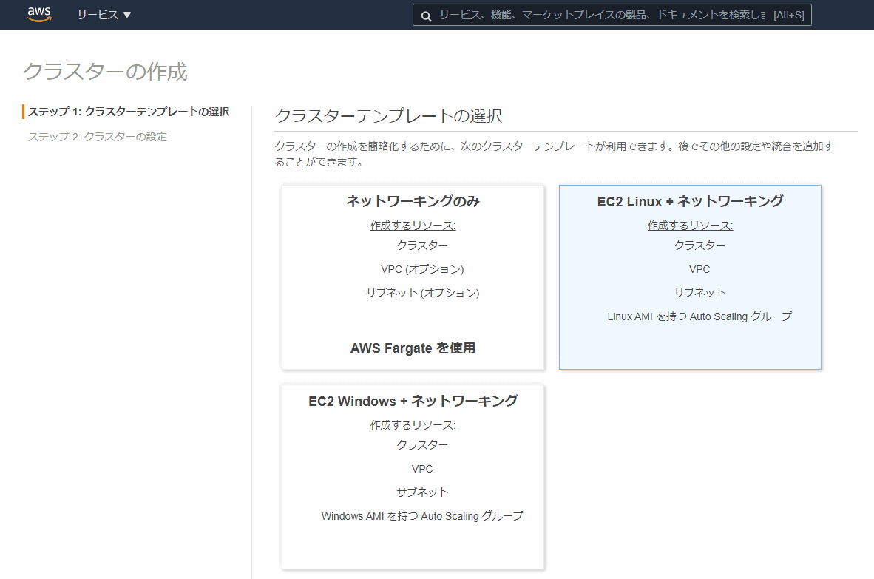874x579 pixels.
Task: Click Linux AMI を持つ Auto Scaling グループ text
Action: point(699,316)
